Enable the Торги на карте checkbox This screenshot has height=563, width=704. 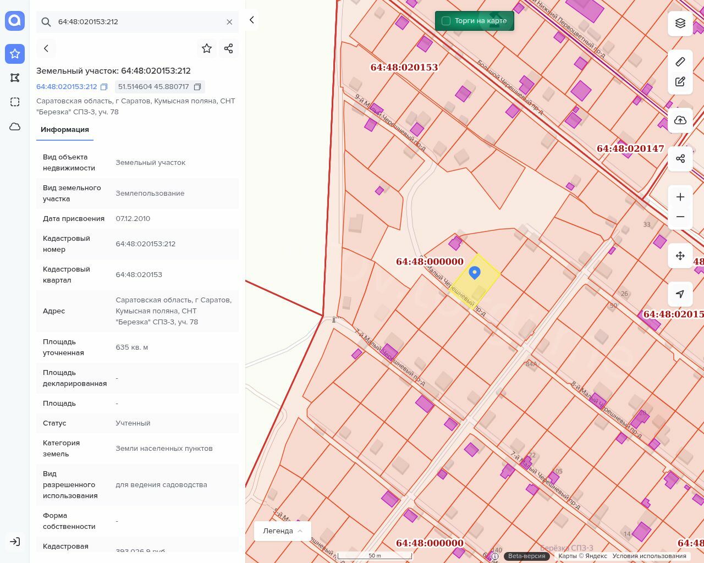click(x=446, y=21)
